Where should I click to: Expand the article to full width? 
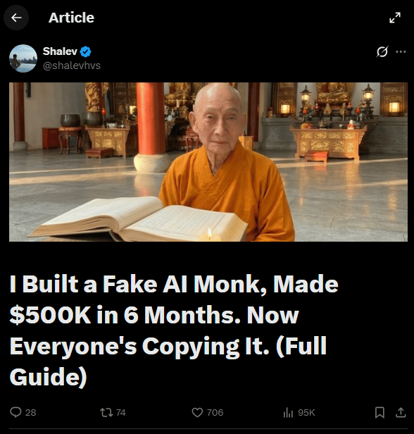tap(395, 18)
